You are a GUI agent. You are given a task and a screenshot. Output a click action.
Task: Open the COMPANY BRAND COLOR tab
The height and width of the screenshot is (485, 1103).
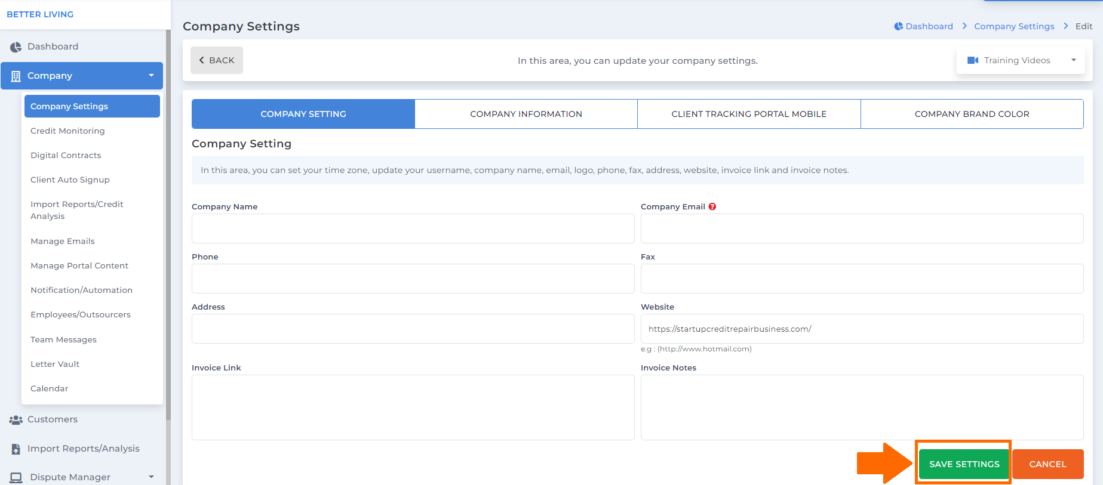tap(972, 114)
